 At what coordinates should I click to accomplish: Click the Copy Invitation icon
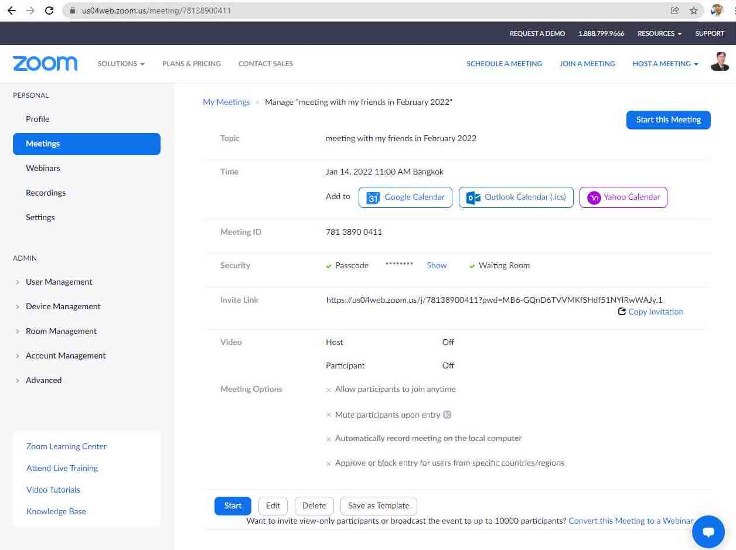[x=622, y=312]
